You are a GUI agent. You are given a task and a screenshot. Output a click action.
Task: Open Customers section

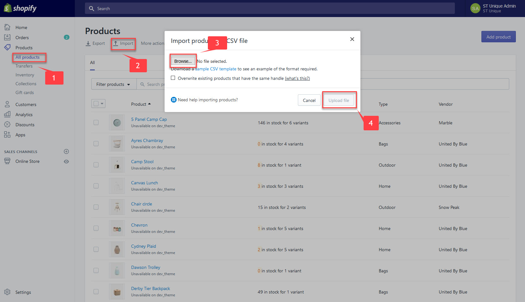click(26, 104)
